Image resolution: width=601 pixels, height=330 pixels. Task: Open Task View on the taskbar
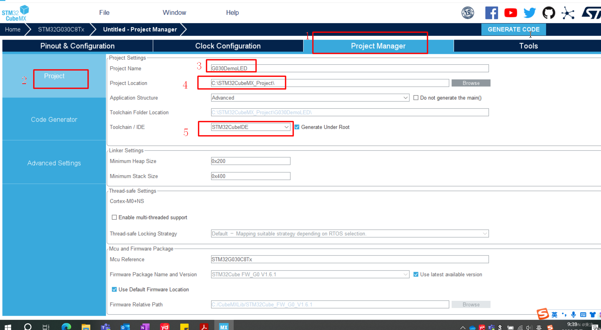click(x=46, y=327)
